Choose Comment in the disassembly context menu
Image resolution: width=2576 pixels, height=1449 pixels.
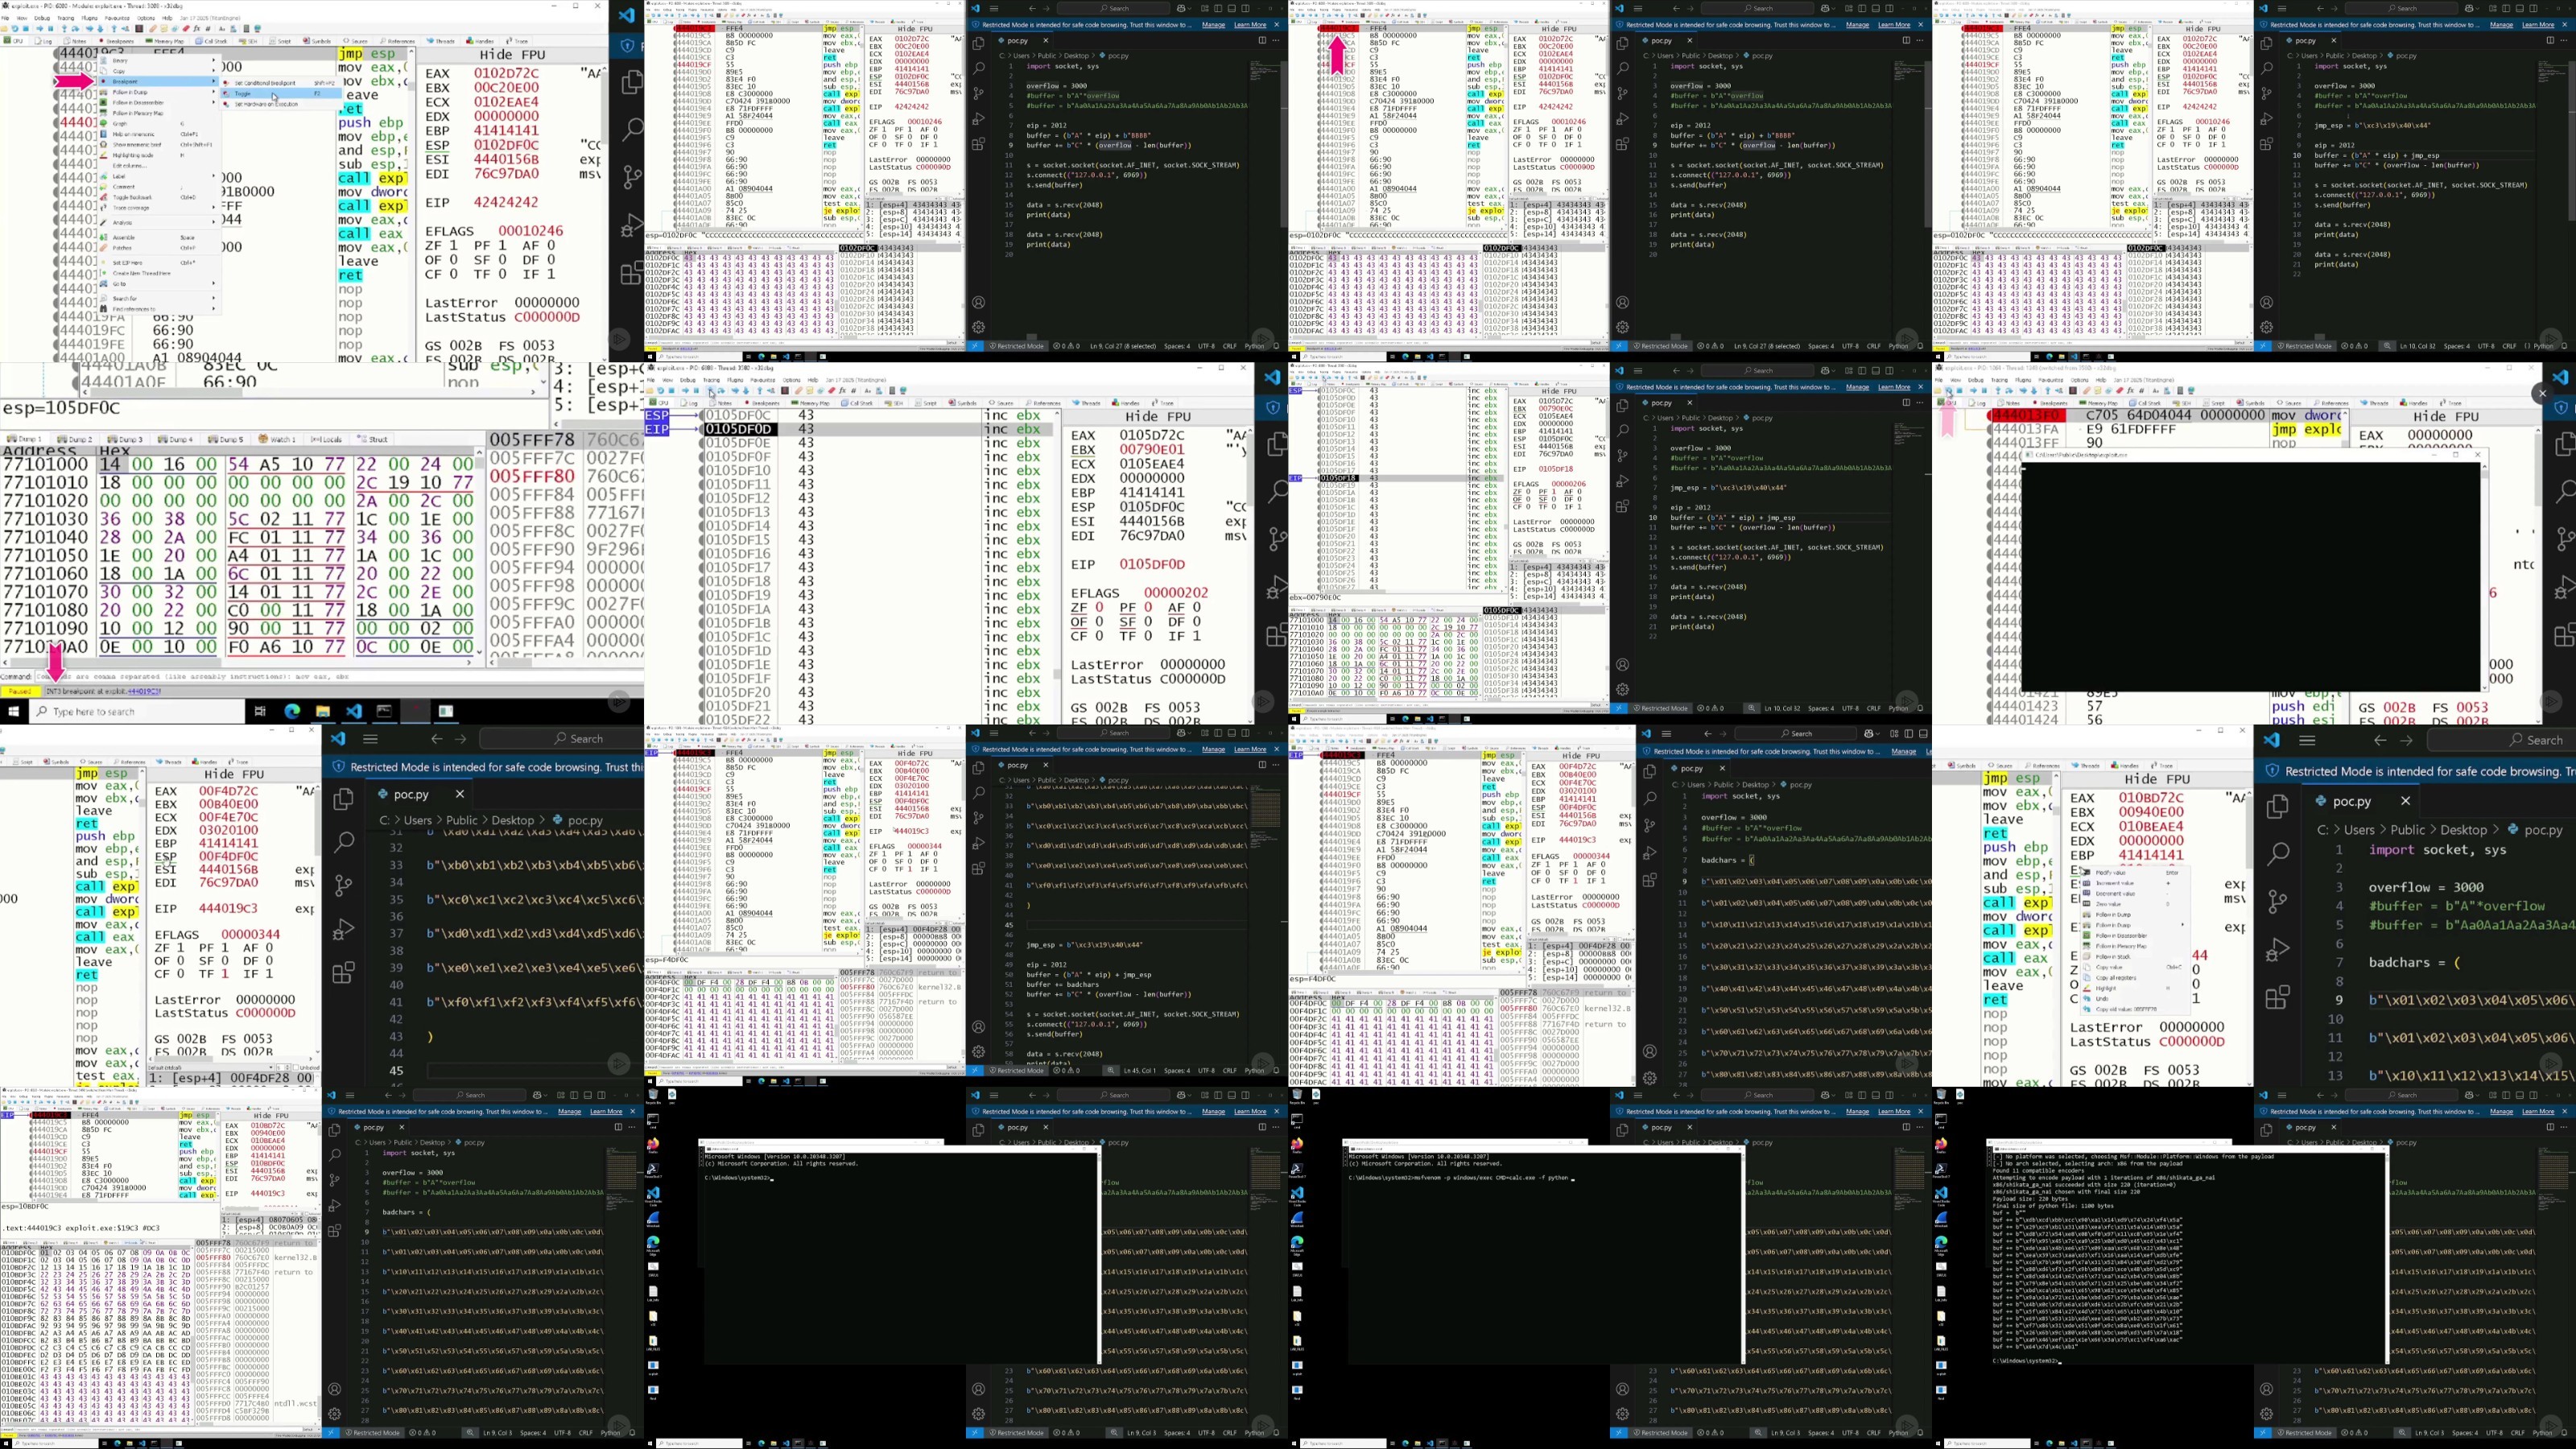tap(158, 187)
